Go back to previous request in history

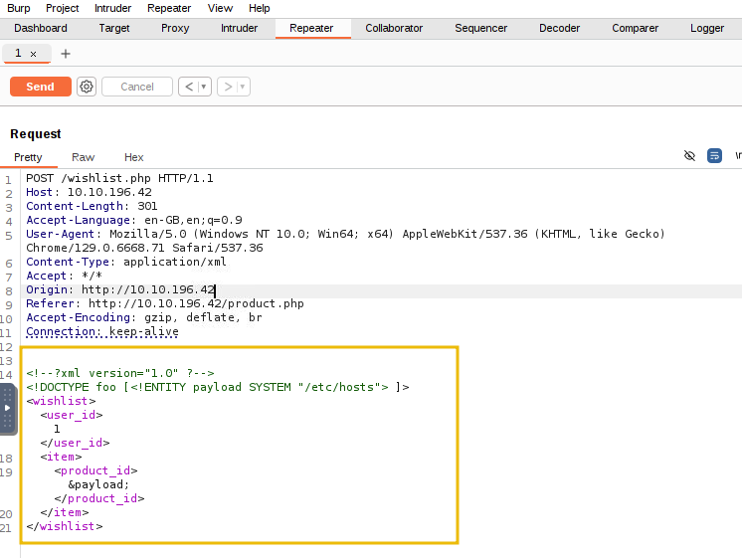point(189,87)
